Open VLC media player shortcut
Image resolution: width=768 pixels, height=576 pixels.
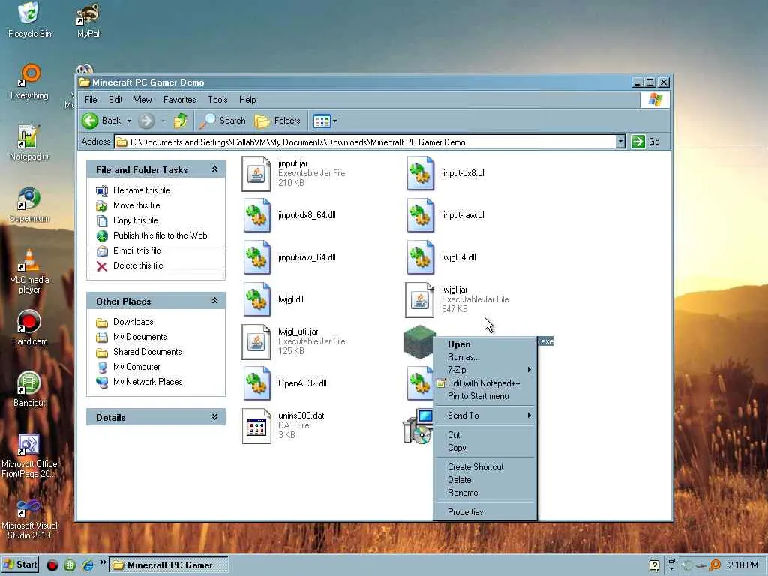29,271
